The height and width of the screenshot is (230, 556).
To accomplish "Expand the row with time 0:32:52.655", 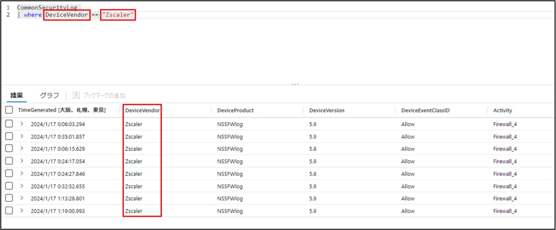I will pyautogui.click(x=22, y=186).
